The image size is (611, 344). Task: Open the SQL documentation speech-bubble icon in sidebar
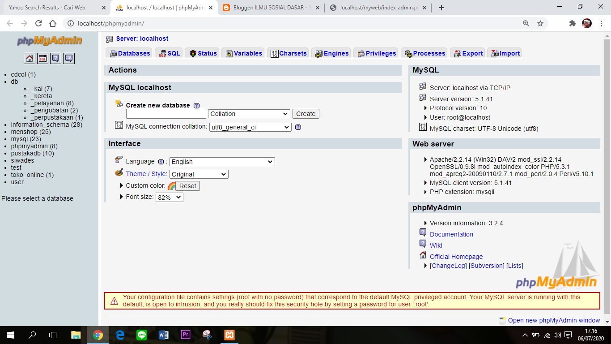click(x=69, y=58)
